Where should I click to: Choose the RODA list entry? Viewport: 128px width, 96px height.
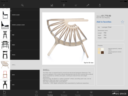point(25,55)
